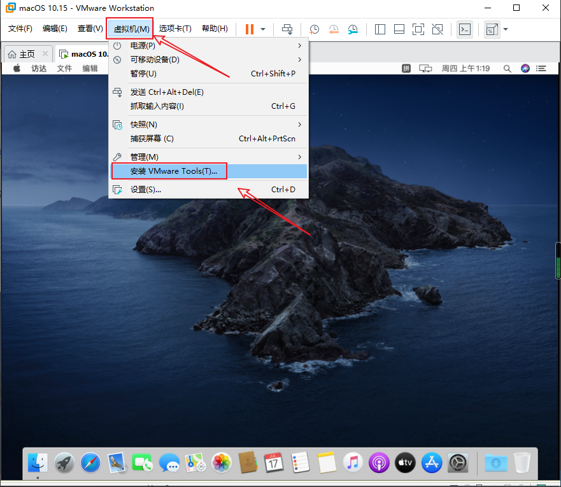Take a snapshot with the toolbar clock icon
Viewport: 561px width, 487px height.
point(314,29)
